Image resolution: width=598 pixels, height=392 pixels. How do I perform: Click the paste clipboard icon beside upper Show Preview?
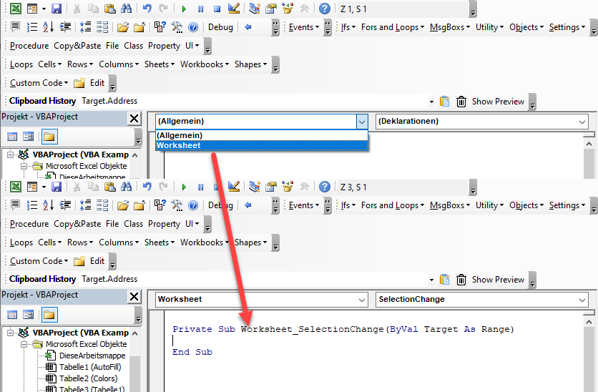pyautogui.click(x=444, y=102)
